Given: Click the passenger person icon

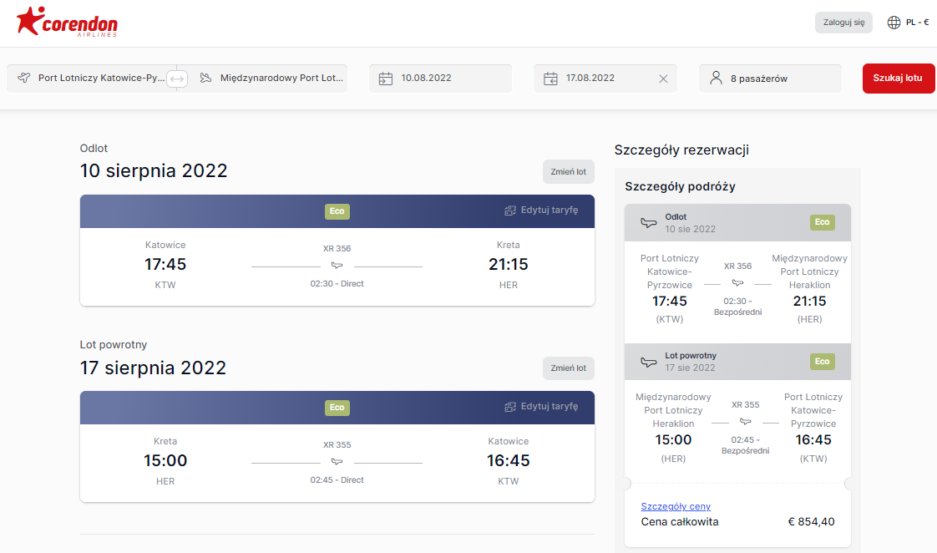Looking at the screenshot, I should (x=716, y=78).
